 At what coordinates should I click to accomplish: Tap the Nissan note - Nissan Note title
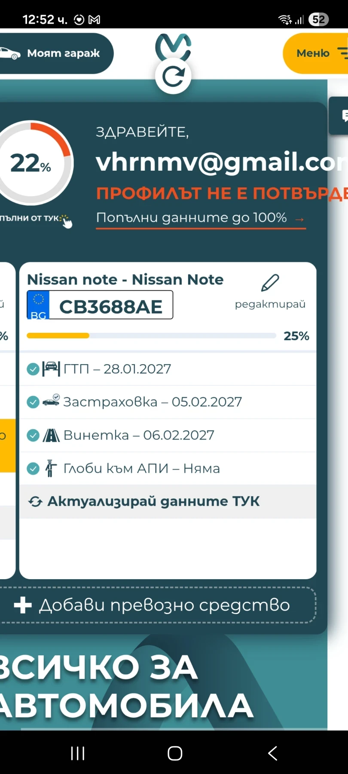(x=125, y=279)
